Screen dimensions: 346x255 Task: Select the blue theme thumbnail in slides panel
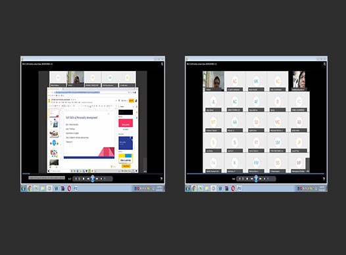(126, 143)
